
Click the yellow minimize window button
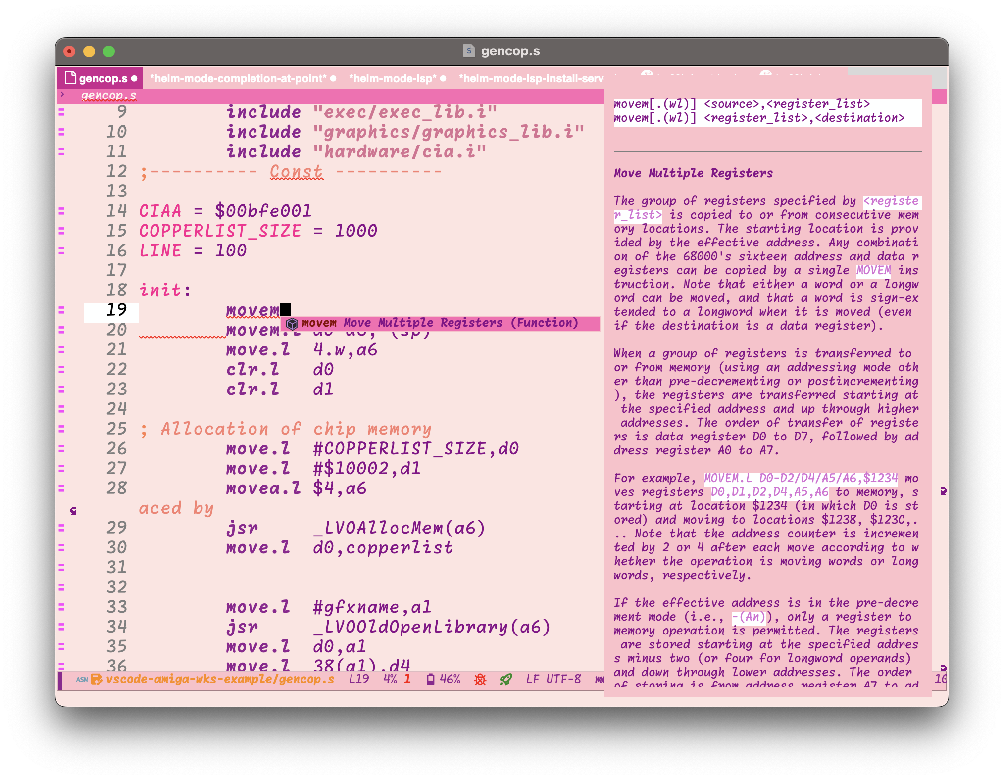coord(89,51)
